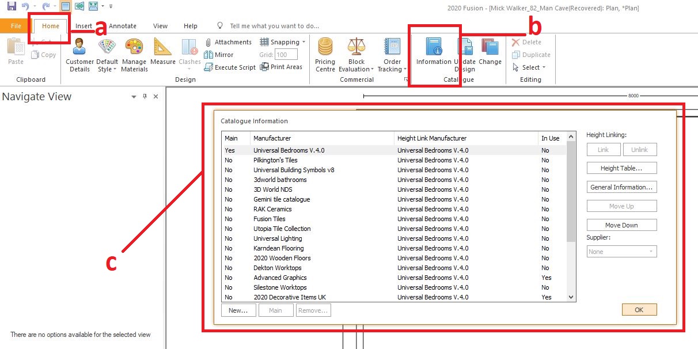The image size is (698, 349).
Task: Open the Select dropdown in Editing
Action: click(529, 67)
